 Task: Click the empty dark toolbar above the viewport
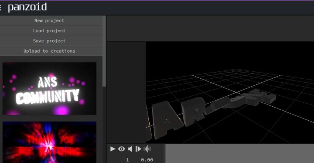point(210,28)
